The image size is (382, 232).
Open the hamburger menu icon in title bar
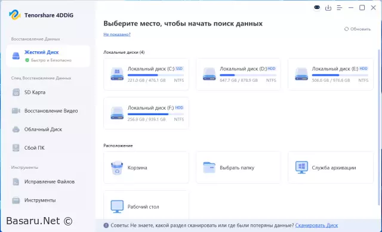tap(340, 8)
